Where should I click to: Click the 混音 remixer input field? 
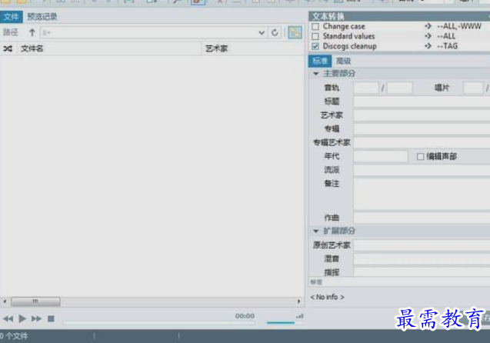[422, 259]
